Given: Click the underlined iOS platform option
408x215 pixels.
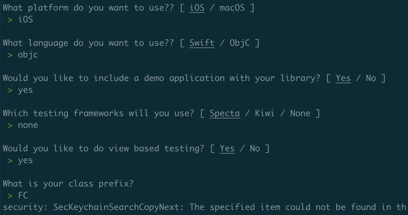Looking at the screenshot, I should click(197, 8).
